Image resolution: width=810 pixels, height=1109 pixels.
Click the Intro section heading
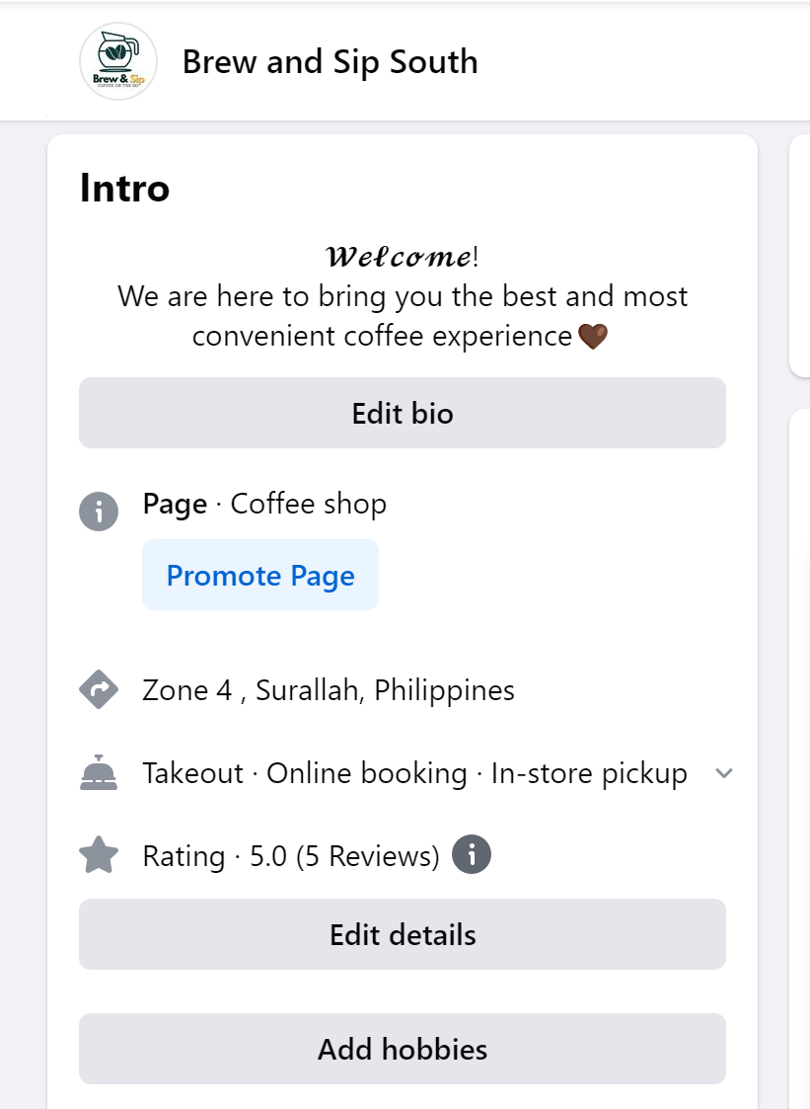(x=125, y=188)
